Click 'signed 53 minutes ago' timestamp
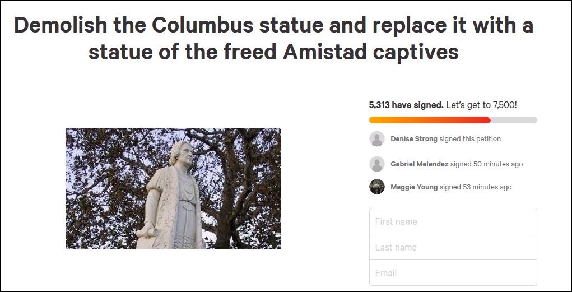The image size is (572, 292). 476,187
